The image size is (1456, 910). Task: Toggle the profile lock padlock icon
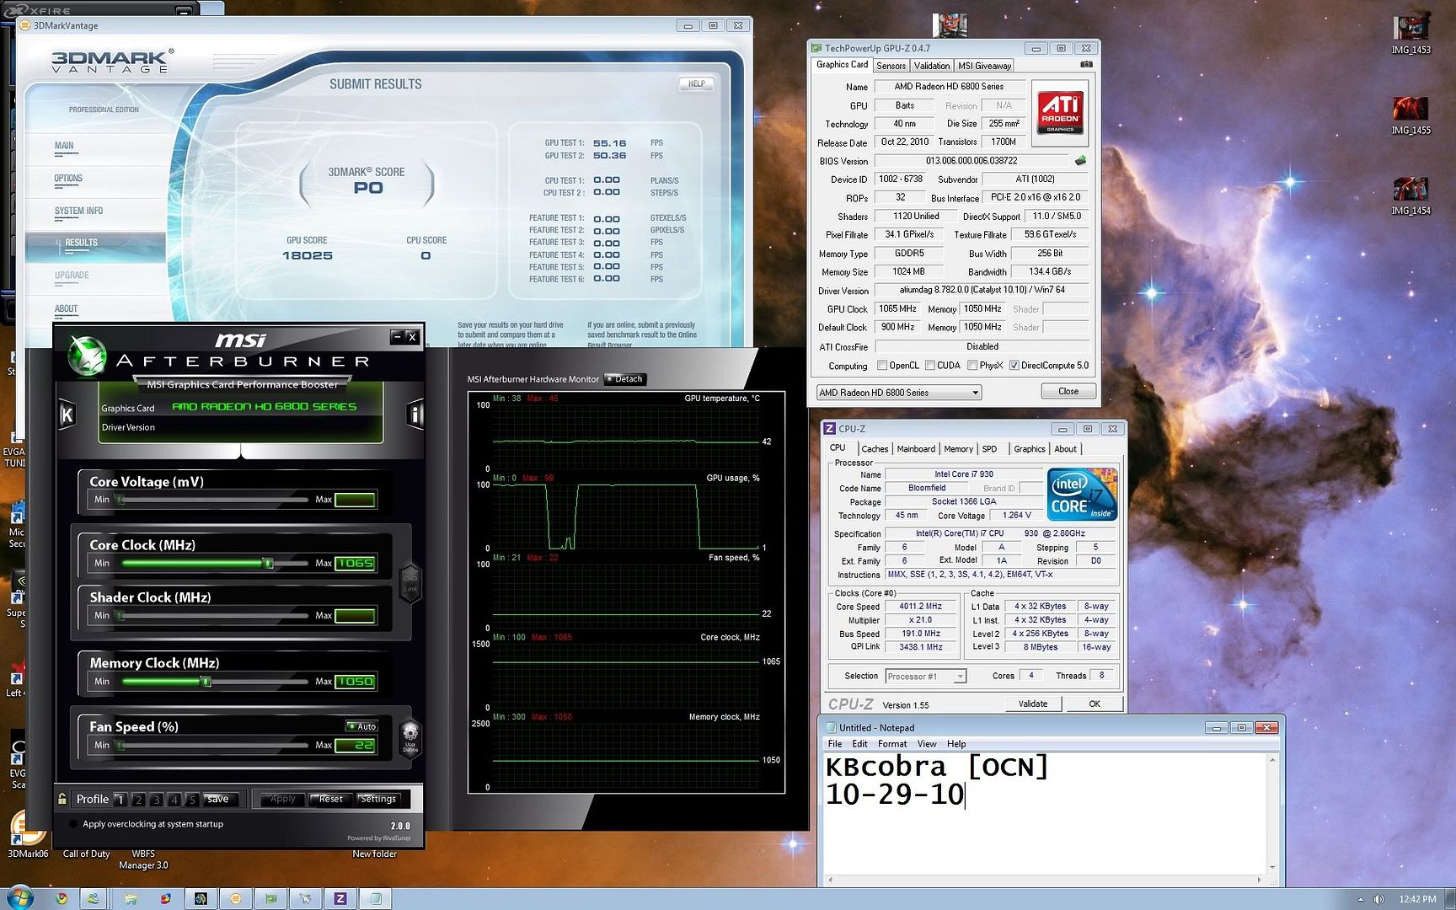pos(62,799)
